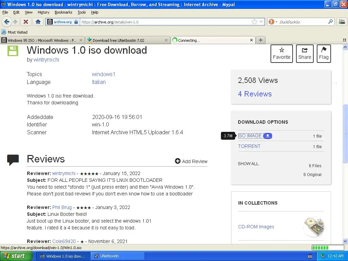Open the History menu
Screen dimensions: 348x261
(x=43, y=12)
